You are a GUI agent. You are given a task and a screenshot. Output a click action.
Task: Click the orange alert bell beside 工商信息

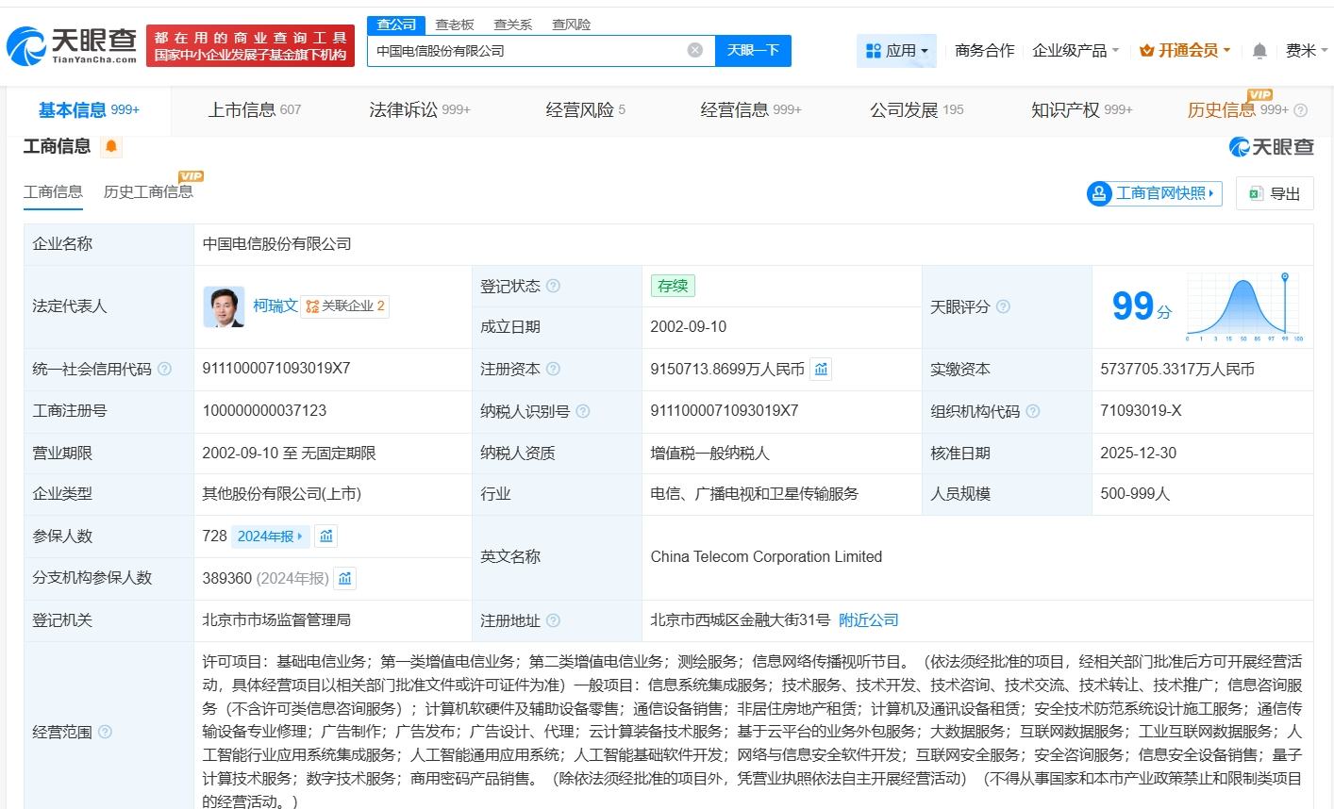click(111, 146)
